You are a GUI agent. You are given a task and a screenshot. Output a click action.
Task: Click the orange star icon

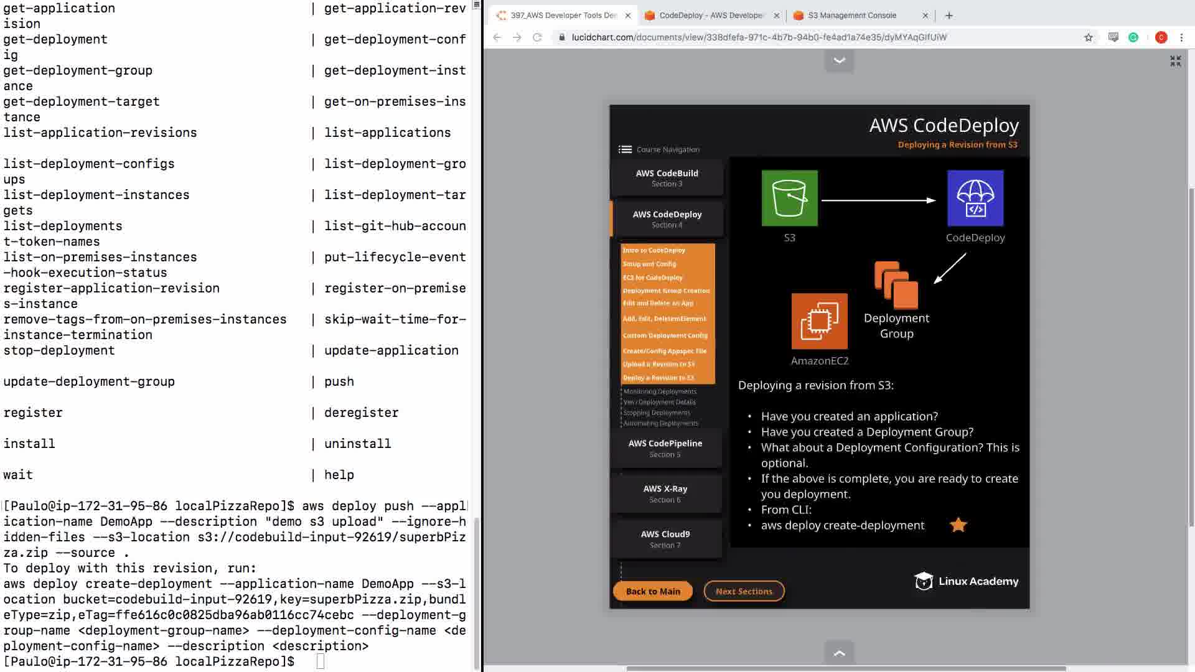[958, 525]
